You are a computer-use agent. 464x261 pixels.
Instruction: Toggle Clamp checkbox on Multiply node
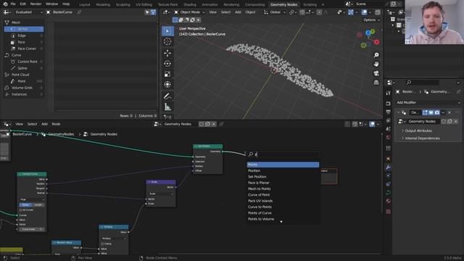tap(102, 244)
